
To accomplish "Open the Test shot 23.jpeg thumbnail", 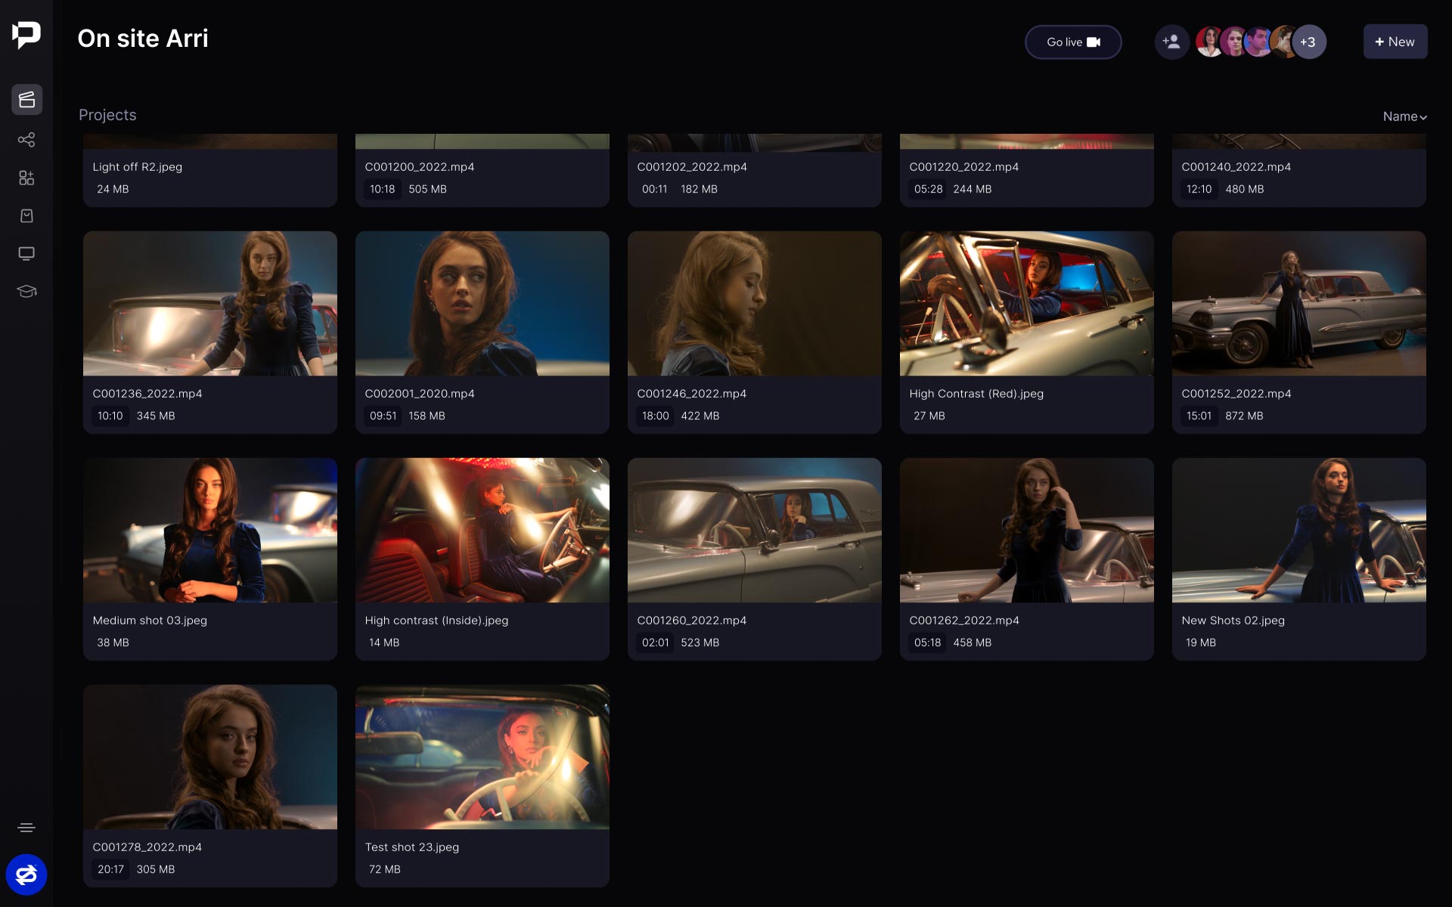I will 482,757.
